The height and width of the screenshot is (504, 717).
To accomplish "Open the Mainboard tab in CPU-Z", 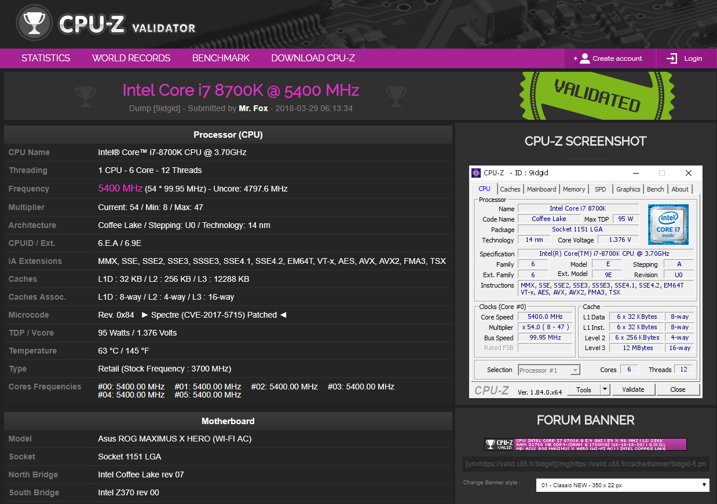I will point(542,189).
